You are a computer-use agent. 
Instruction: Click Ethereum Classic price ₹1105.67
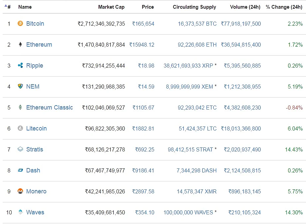[x=144, y=108]
